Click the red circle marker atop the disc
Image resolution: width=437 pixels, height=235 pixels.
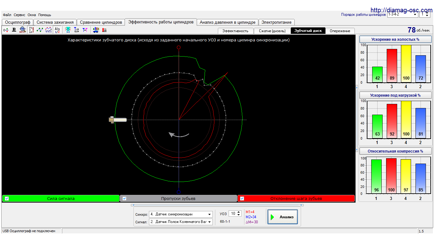[179, 47]
